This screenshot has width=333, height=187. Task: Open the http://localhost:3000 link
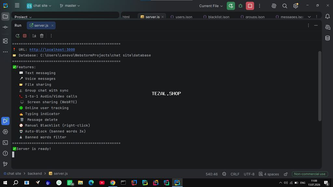[x=52, y=50]
